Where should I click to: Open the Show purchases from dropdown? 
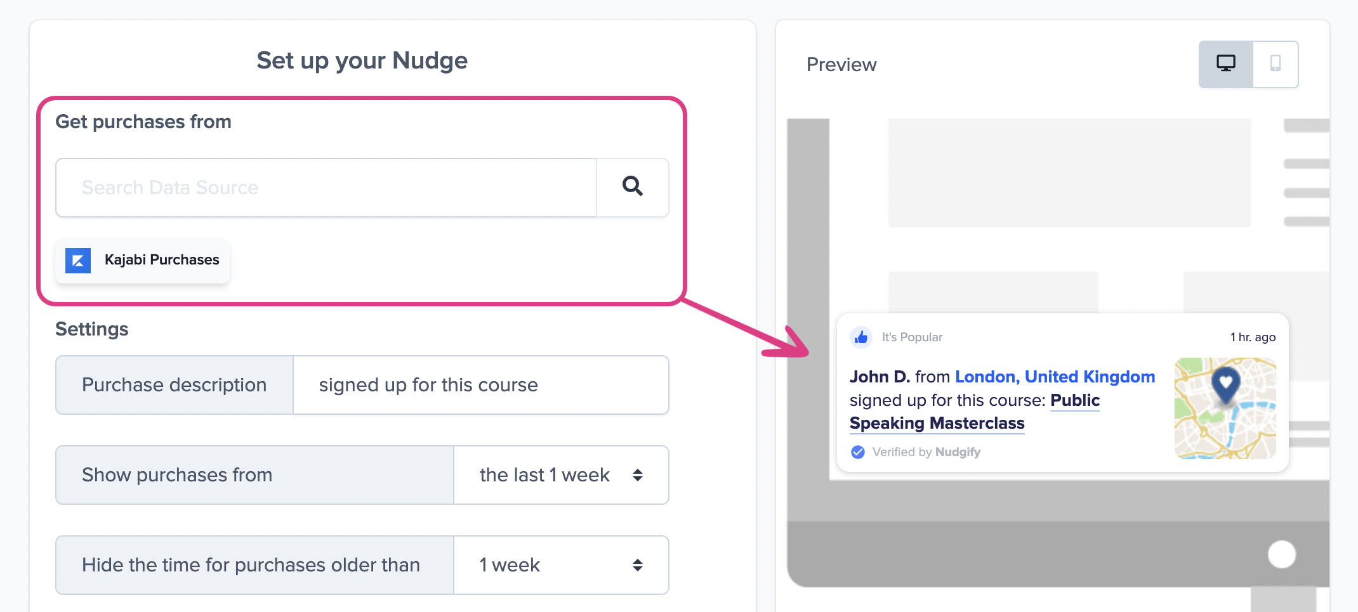561,475
